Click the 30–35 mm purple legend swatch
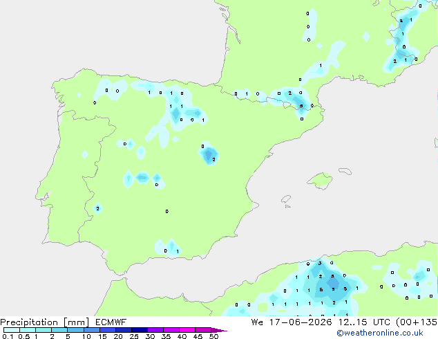Viewport: 438px width, 339px height. tap(155, 330)
